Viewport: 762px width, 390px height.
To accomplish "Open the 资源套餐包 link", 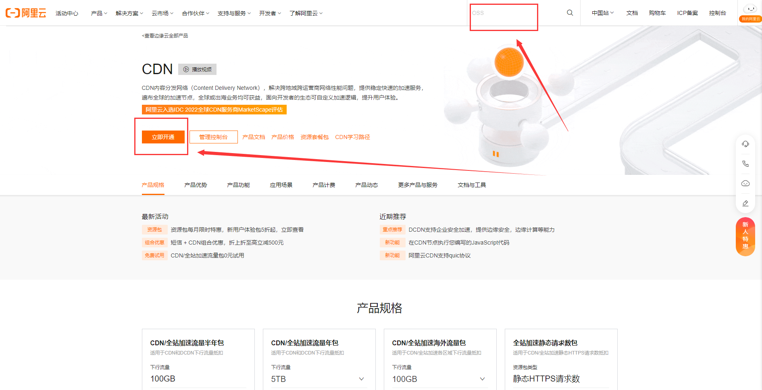I will 314,137.
